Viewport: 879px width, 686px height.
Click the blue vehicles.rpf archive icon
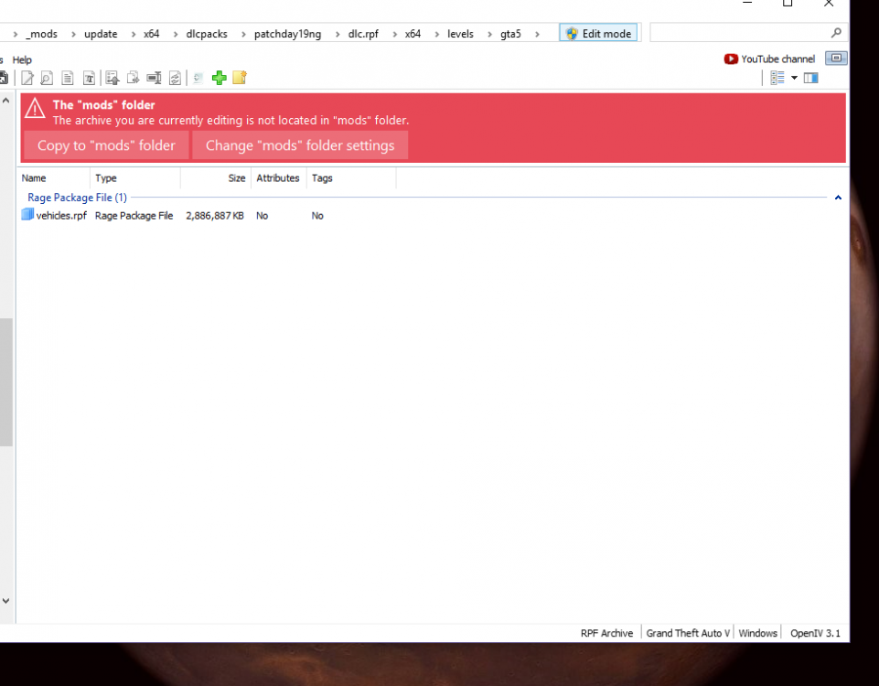(27, 215)
